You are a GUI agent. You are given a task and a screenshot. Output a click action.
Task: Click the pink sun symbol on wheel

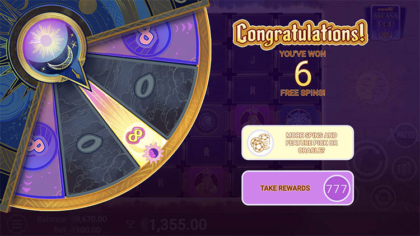tap(153, 153)
